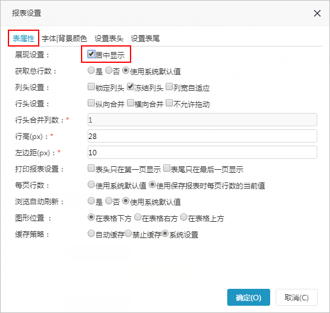Enable the 锁定列头 checkbox
This screenshot has width=330, height=313.
point(91,86)
